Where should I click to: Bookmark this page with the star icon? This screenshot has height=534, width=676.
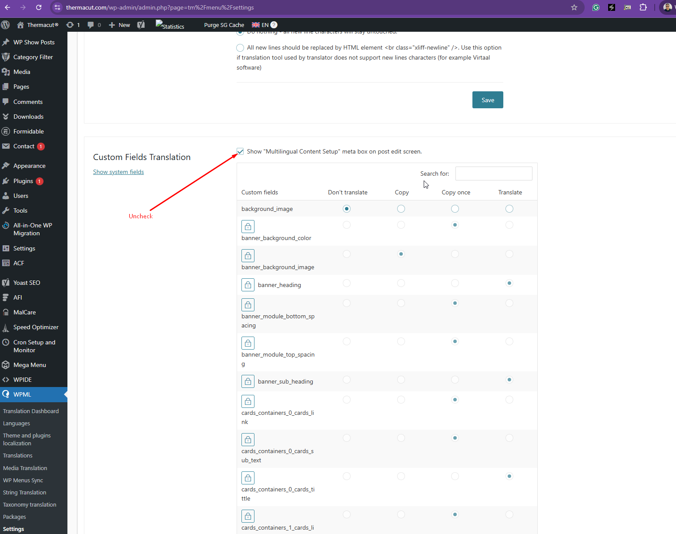(574, 7)
